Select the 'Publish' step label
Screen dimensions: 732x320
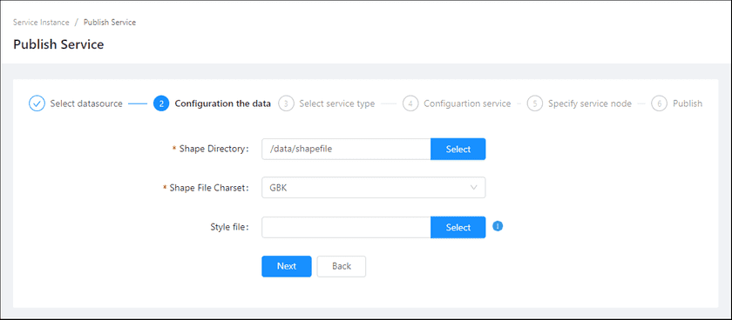[688, 103]
